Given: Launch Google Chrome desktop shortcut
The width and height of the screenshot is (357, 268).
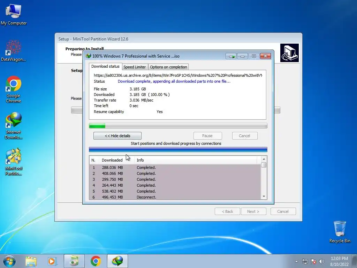Looking at the screenshot, I should tap(14, 89).
